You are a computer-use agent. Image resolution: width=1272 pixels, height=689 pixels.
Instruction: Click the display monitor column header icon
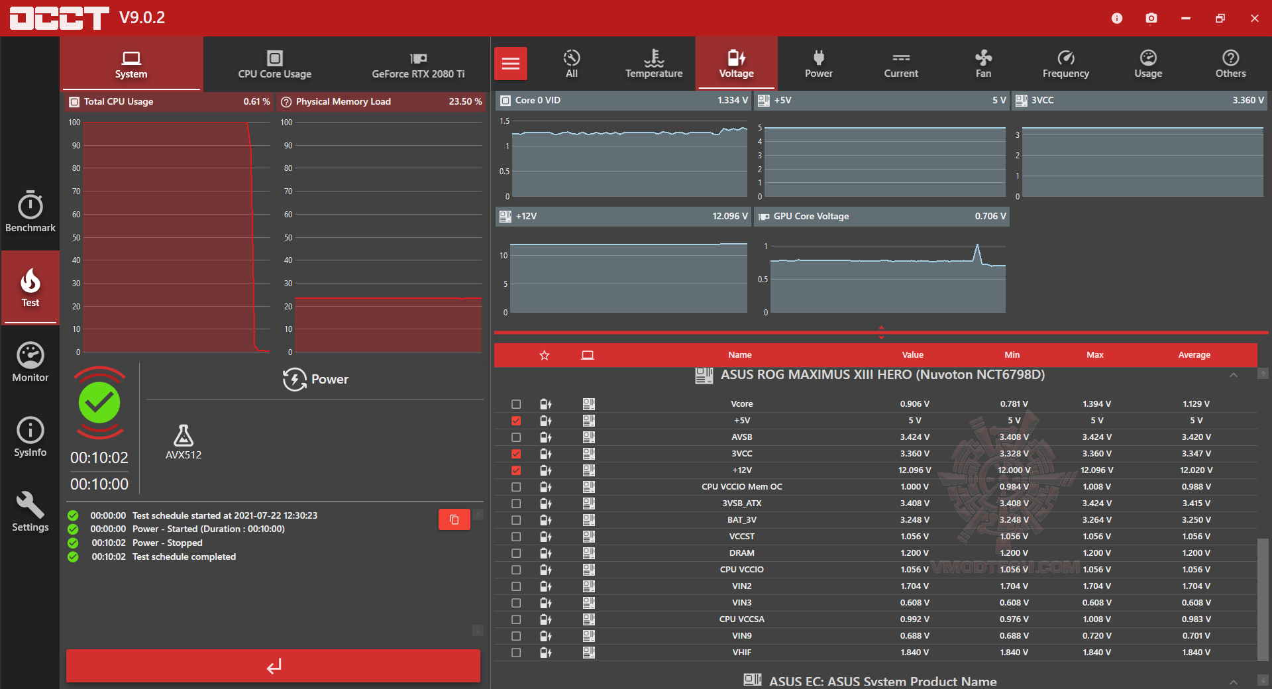(588, 355)
